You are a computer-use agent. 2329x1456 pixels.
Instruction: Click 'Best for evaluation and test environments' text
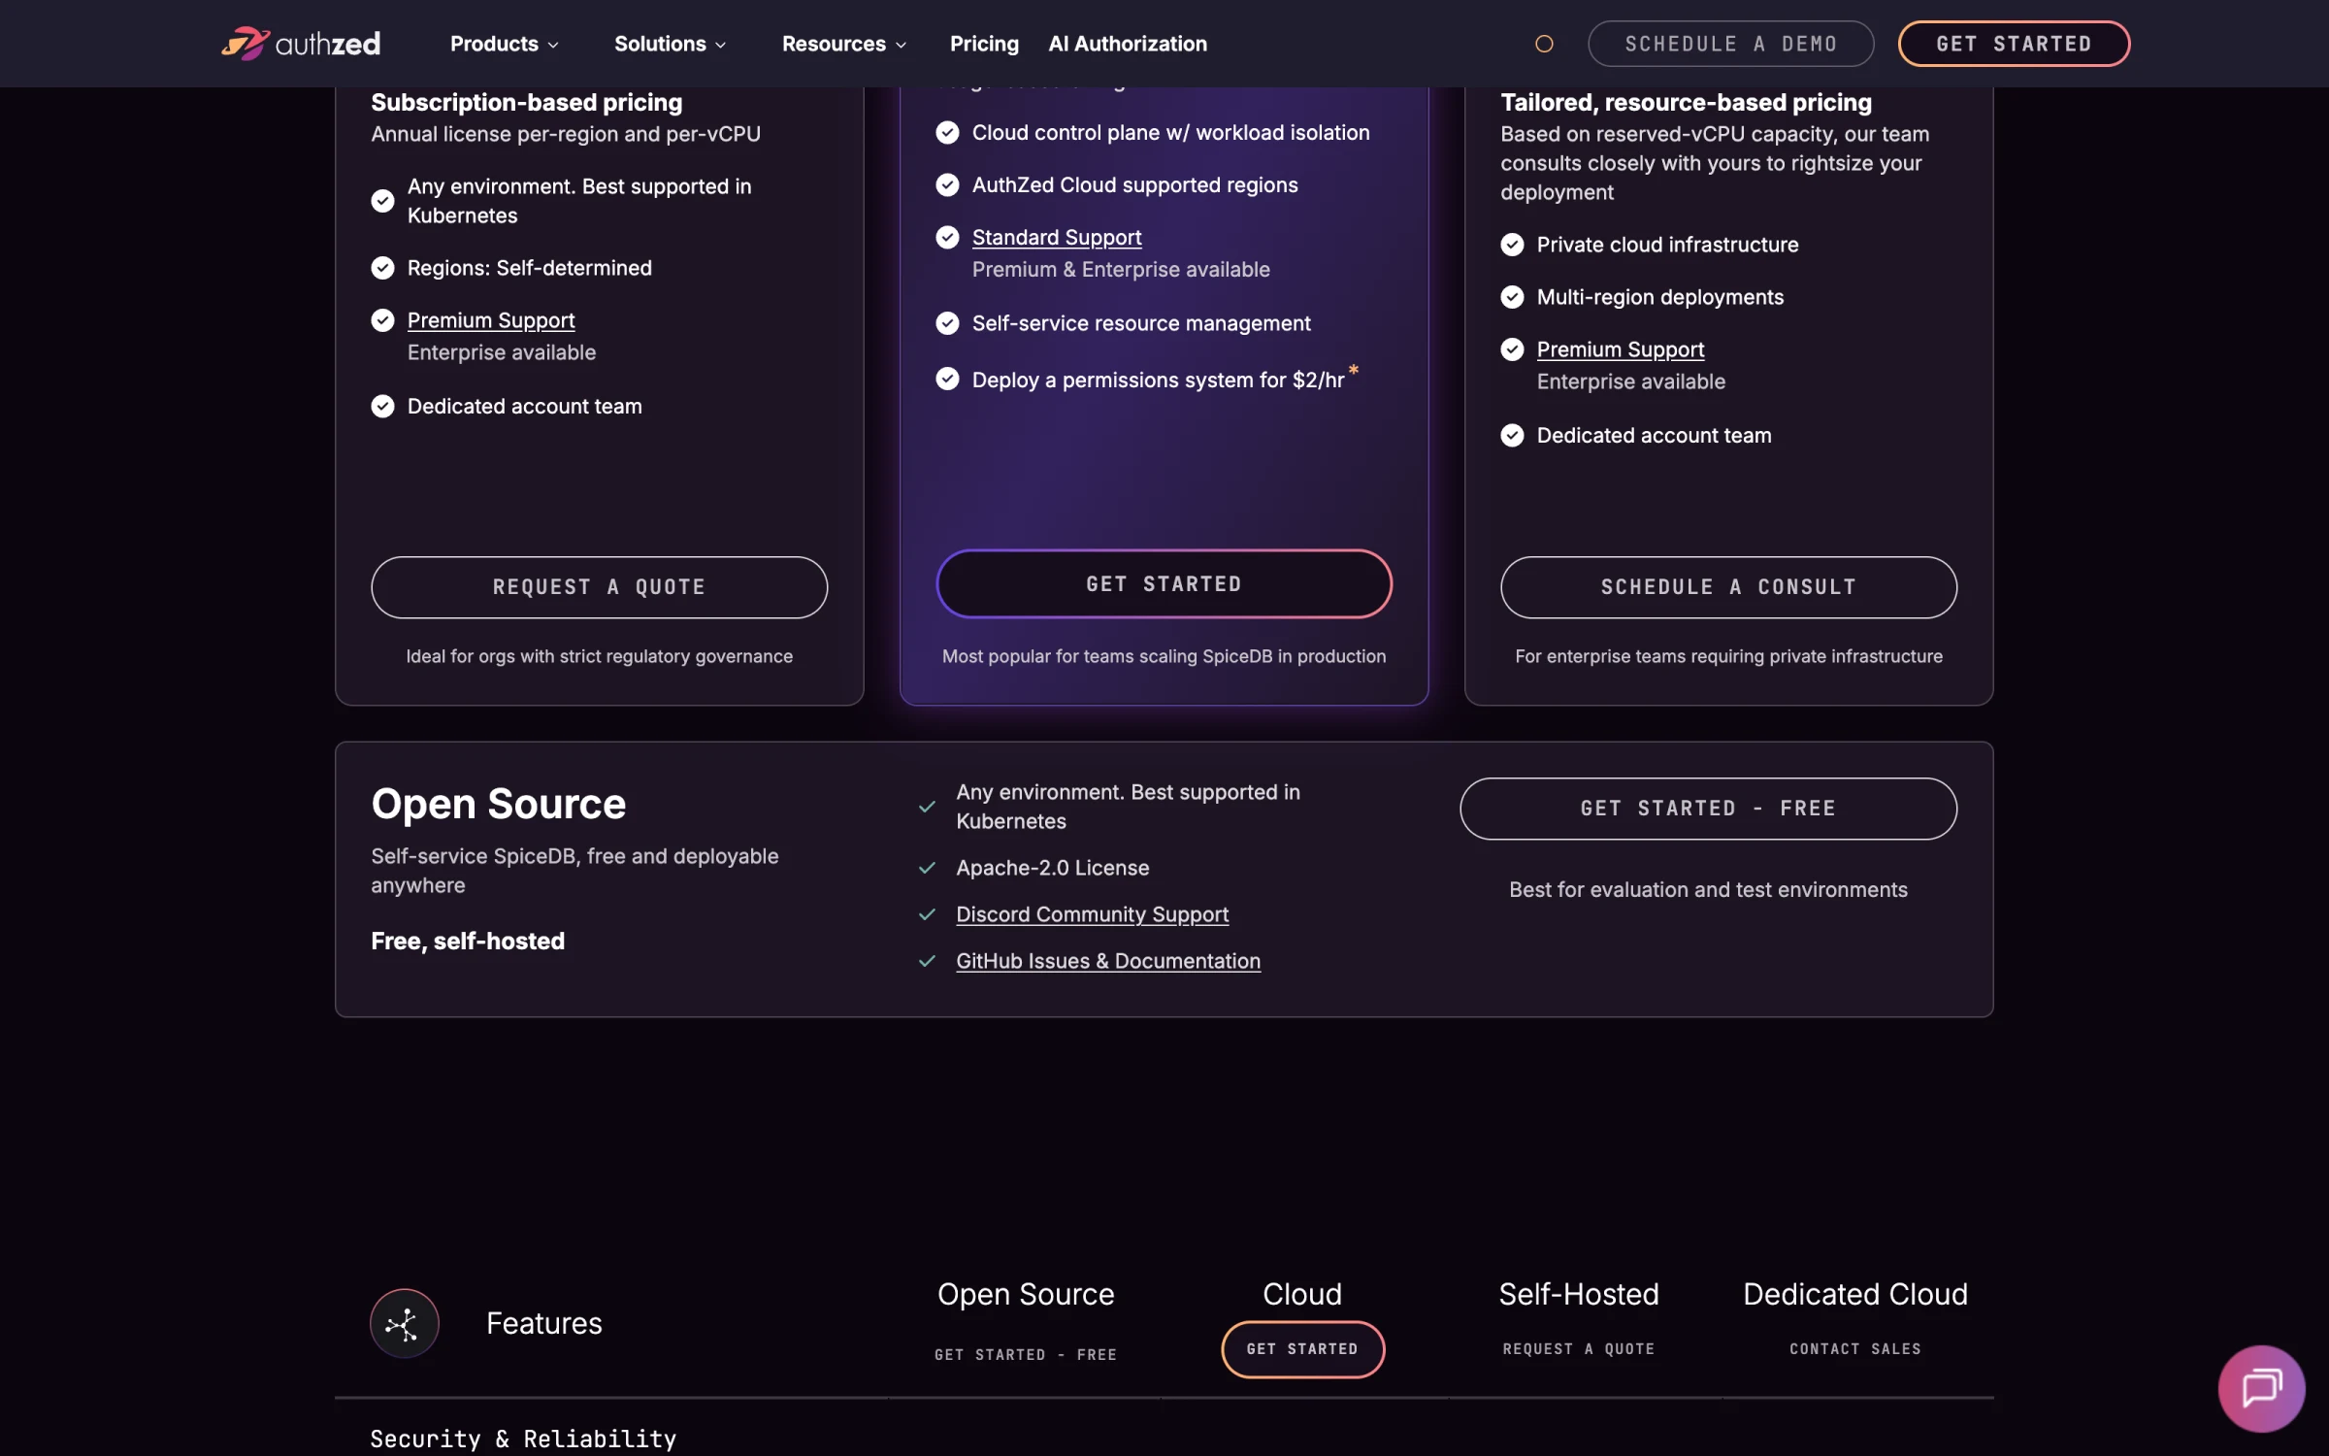(x=1708, y=890)
